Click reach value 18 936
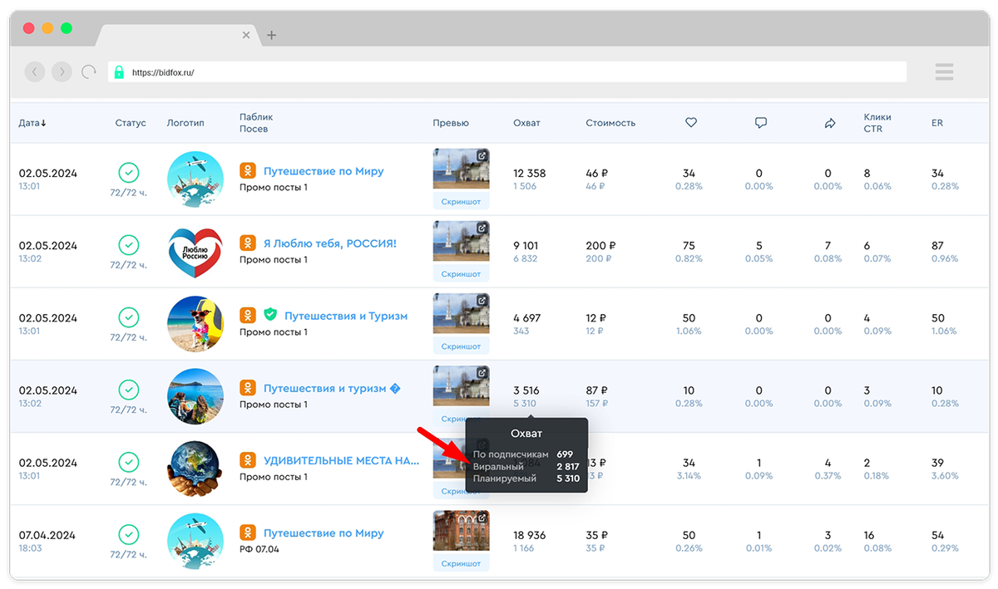Screen dimensions: 998x589 click(530, 535)
